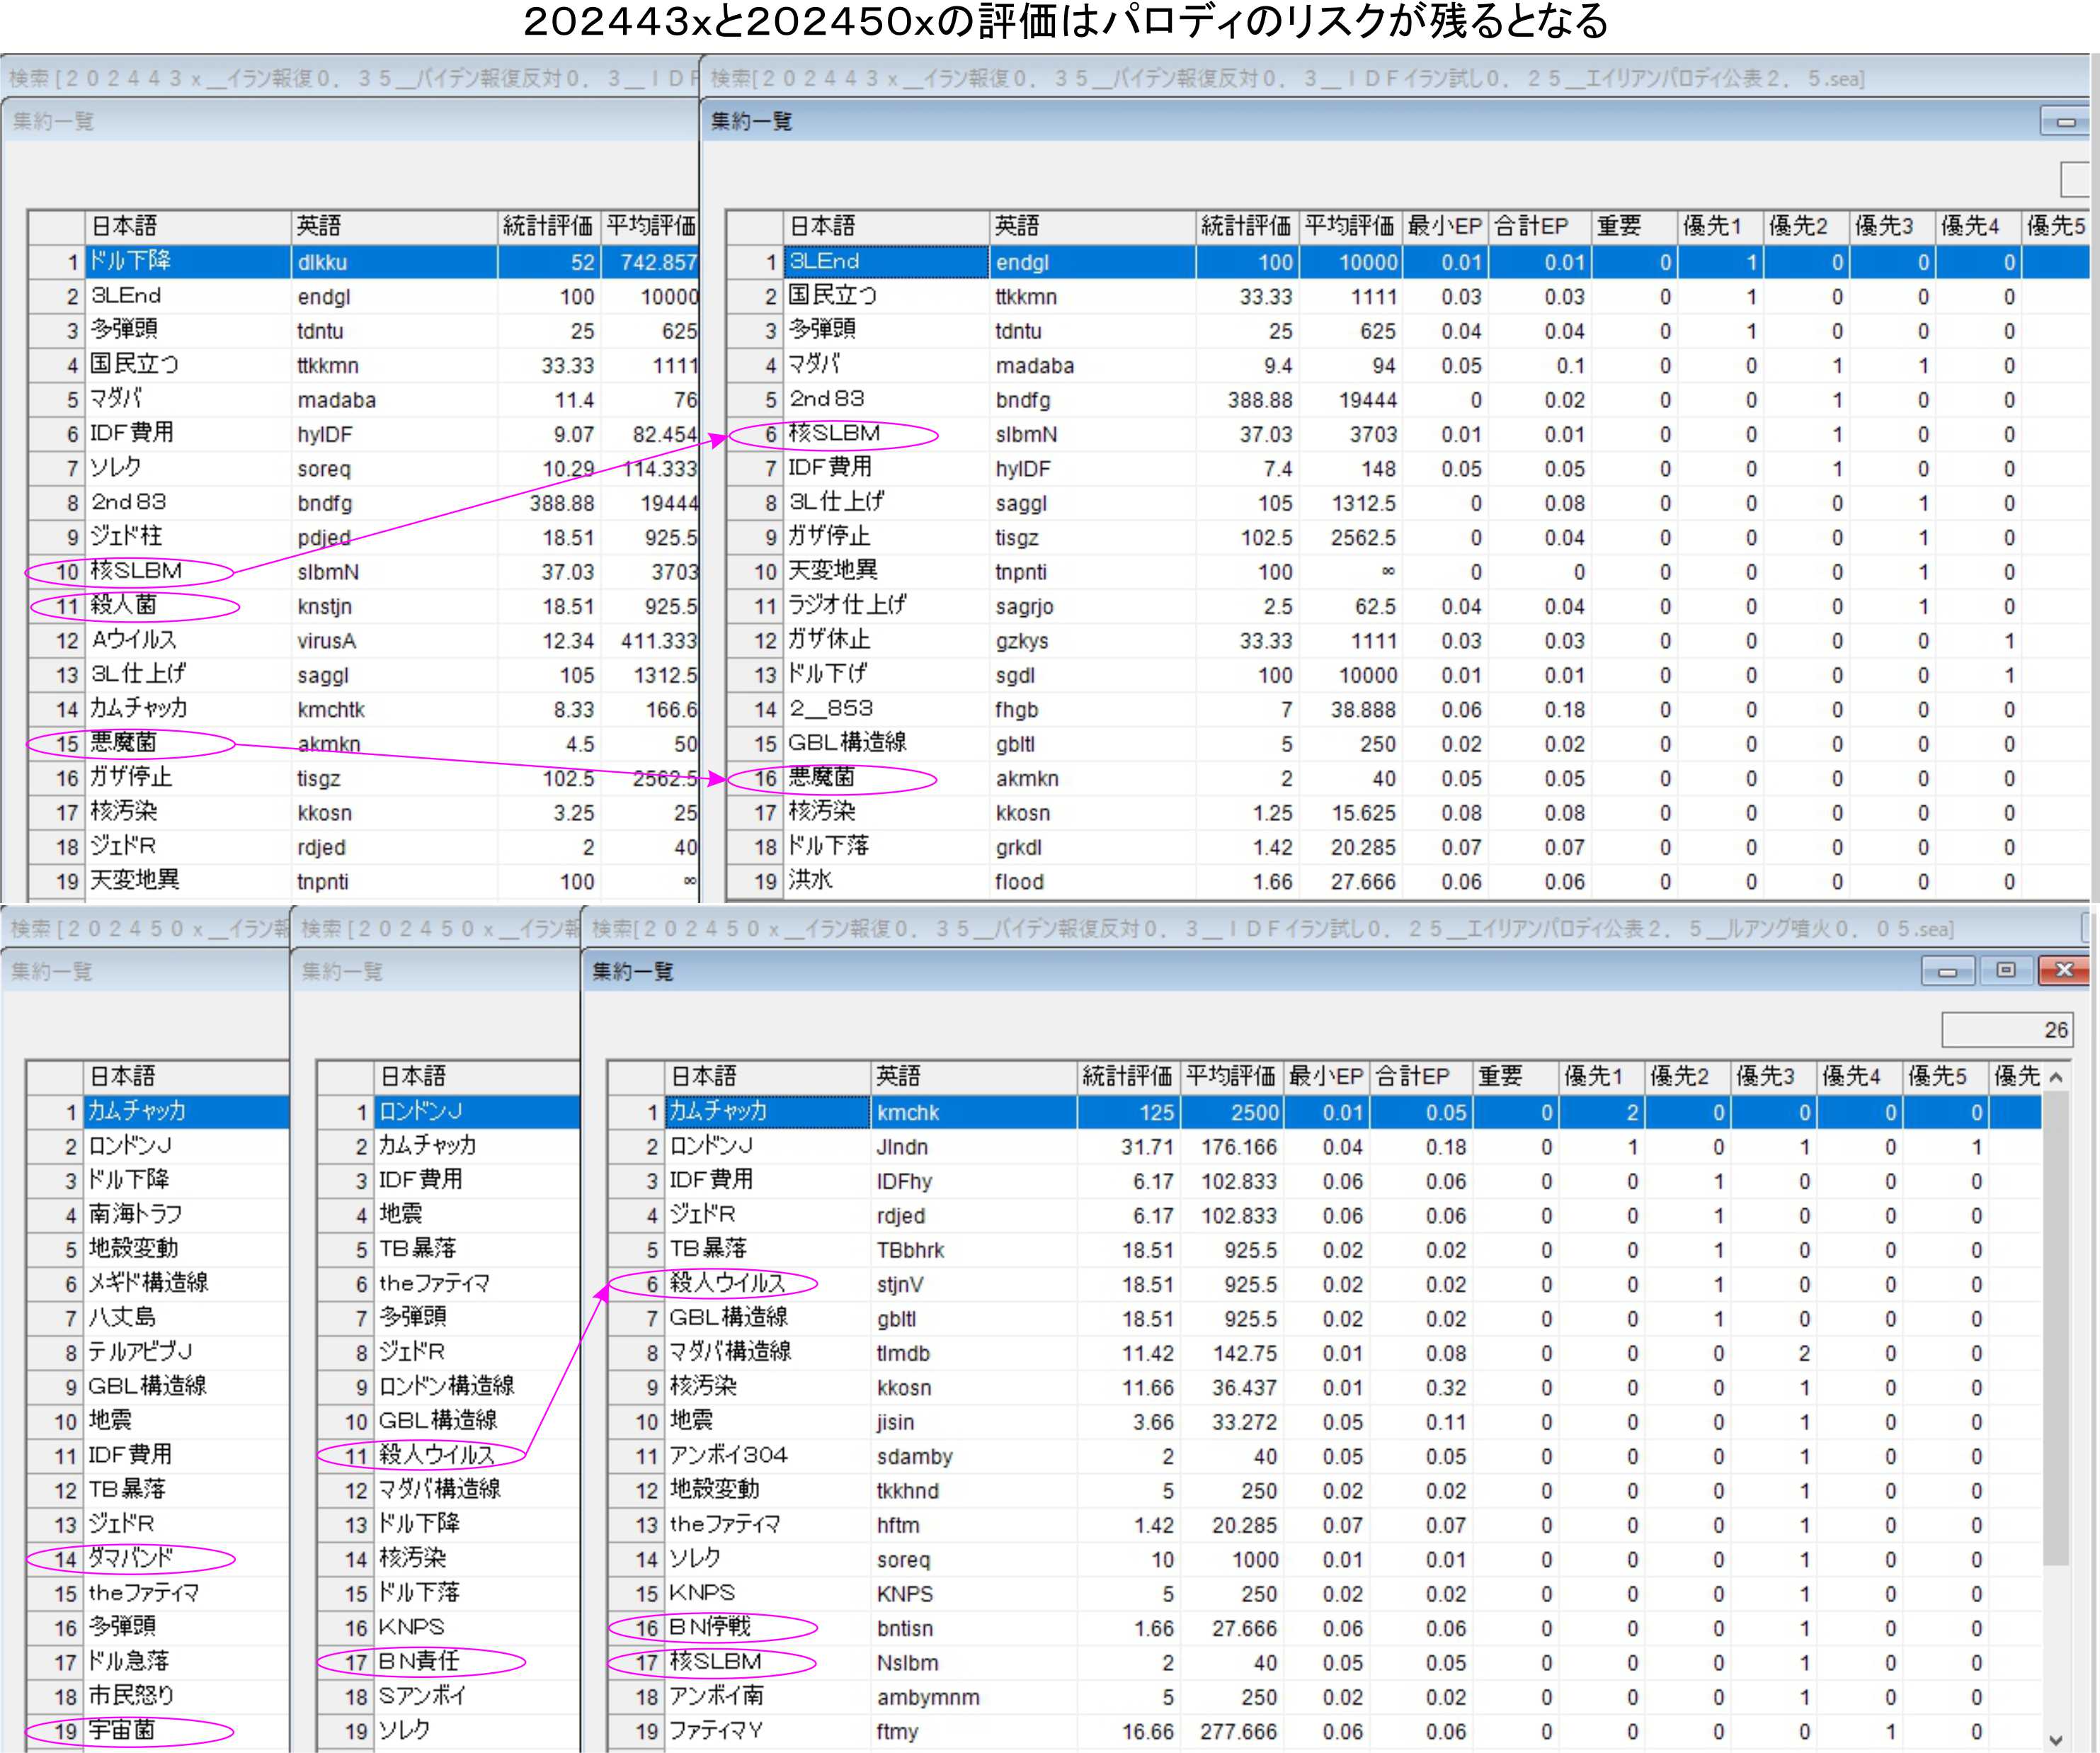
Task: Click the code Nslbm
Action: [x=907, y=1663]
